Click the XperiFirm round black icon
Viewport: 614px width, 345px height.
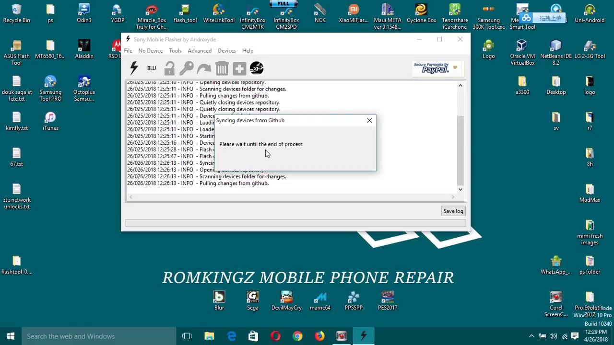pyautogui.click(x=257, y=68)
